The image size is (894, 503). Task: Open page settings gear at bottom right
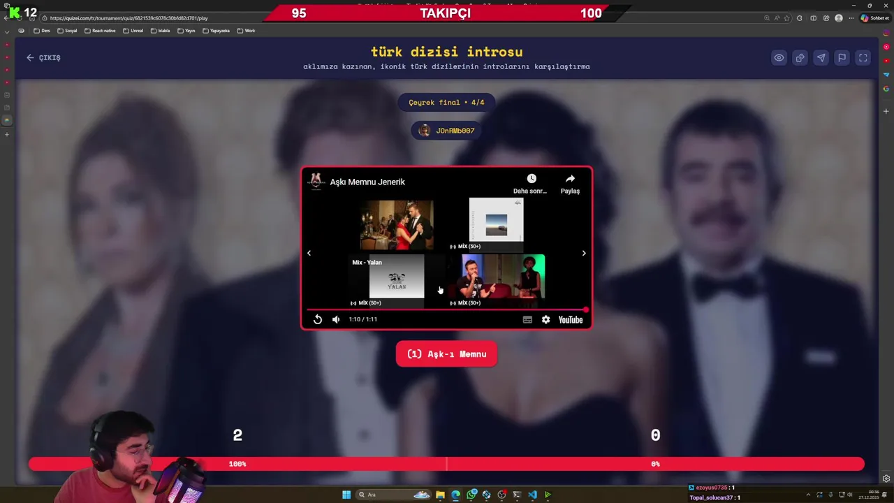pyautogui.click(x=886, y=479)
